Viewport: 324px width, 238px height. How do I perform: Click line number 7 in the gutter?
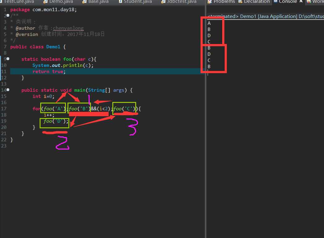[5, 47]
